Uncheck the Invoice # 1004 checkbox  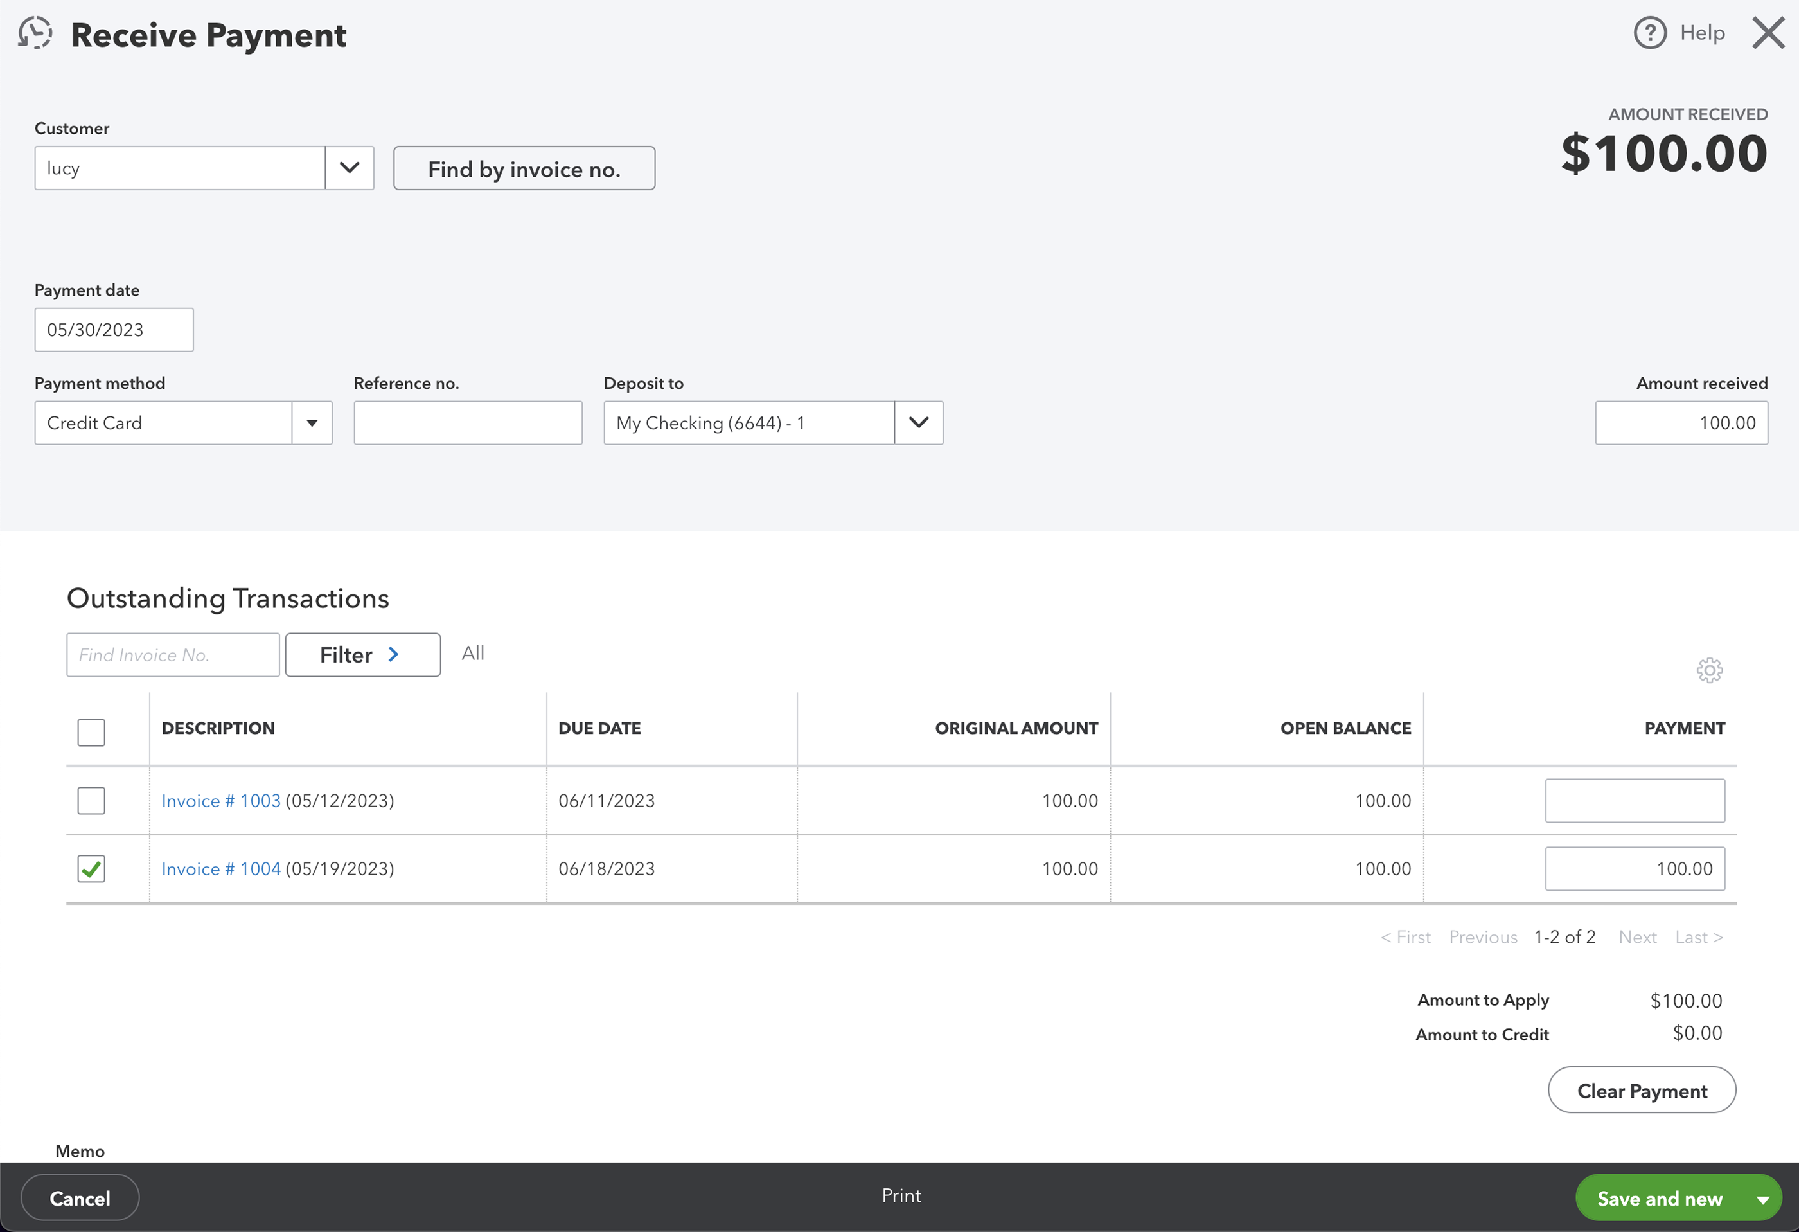tap(91, 868)
